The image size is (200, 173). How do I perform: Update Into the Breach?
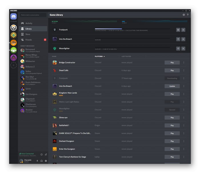172,86
